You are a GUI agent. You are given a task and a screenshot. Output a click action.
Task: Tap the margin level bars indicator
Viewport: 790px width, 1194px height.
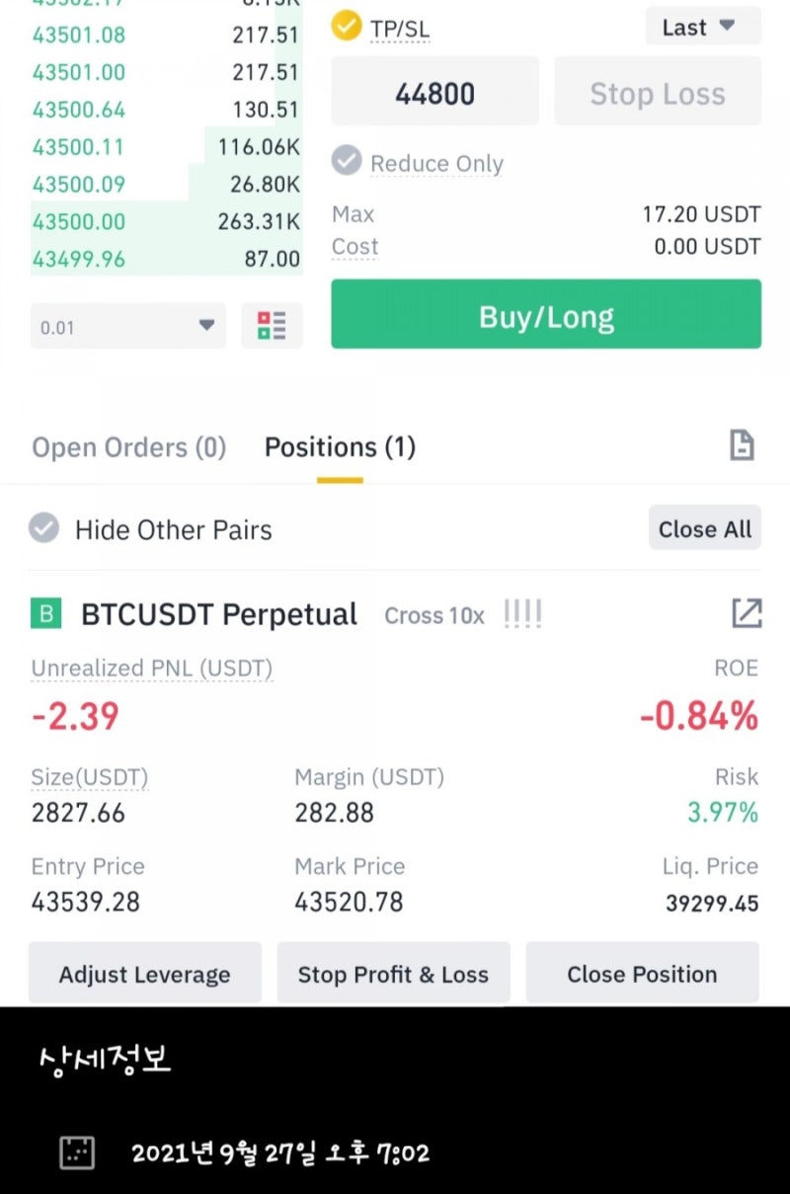(x=522, y=614)
